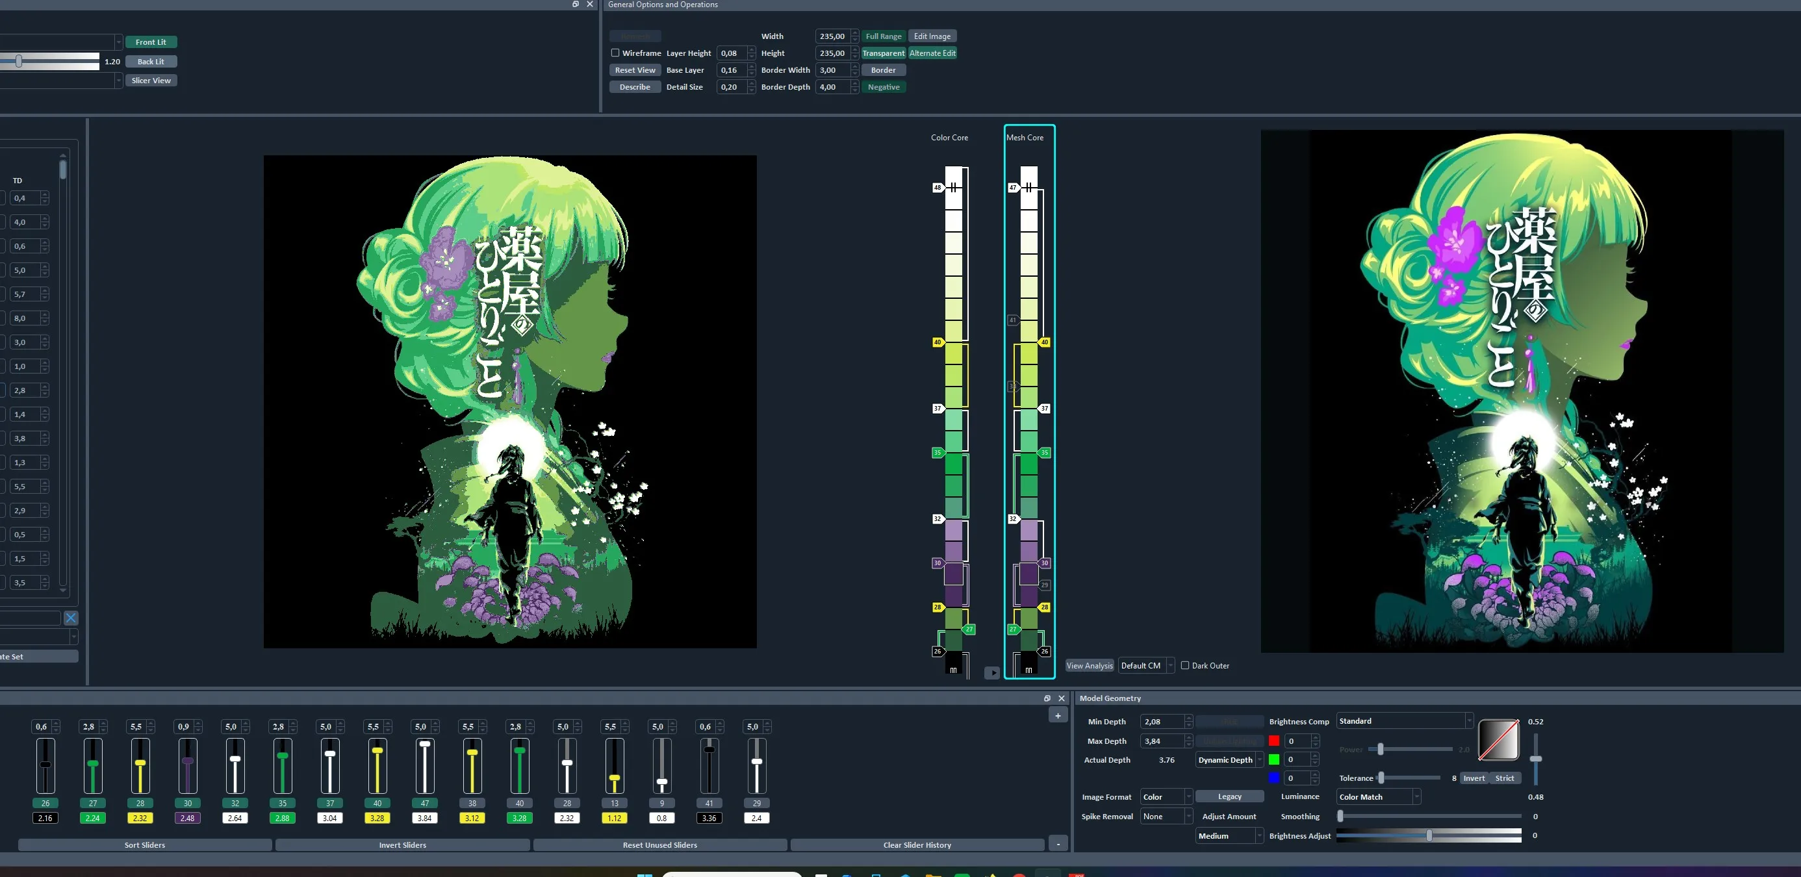
Task: Click the add slider plus button
Action: click(x=1058, y=715)
